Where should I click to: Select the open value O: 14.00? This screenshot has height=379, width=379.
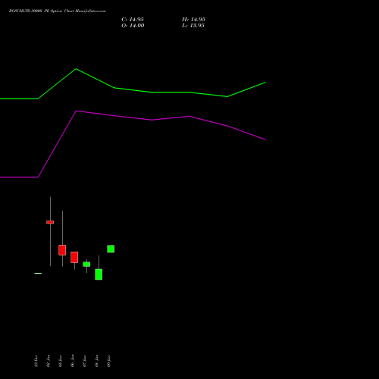[x=133, y=26]
